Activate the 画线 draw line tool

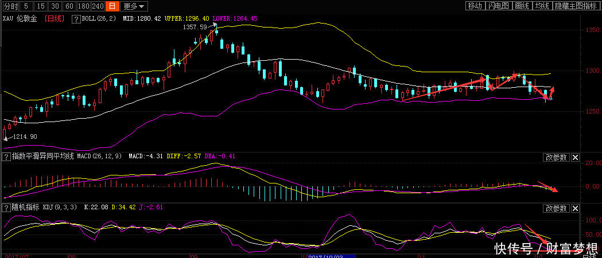click(x=521, y=6)
